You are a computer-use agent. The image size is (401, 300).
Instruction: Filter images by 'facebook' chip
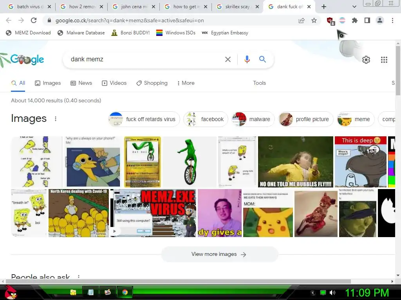[206, 119]
